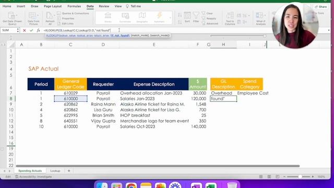
Task: Click Refresh All icon
Action: 49,16
